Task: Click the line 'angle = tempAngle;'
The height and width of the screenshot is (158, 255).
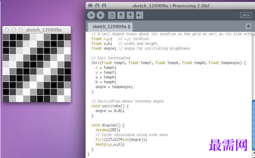Action: pyautogui.click(x=114, y=87)
